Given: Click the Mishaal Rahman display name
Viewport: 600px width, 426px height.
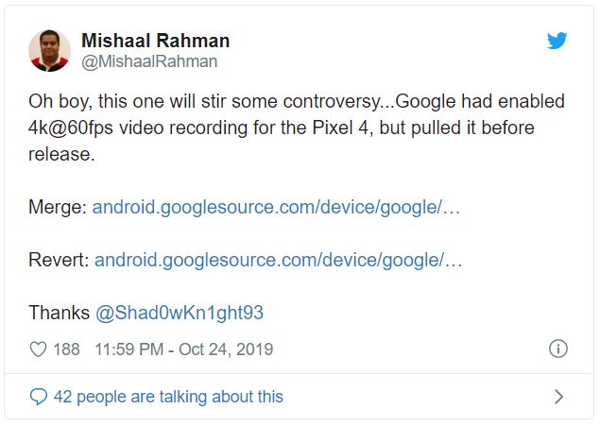Looking at the screenshot, I should [156, 41].
